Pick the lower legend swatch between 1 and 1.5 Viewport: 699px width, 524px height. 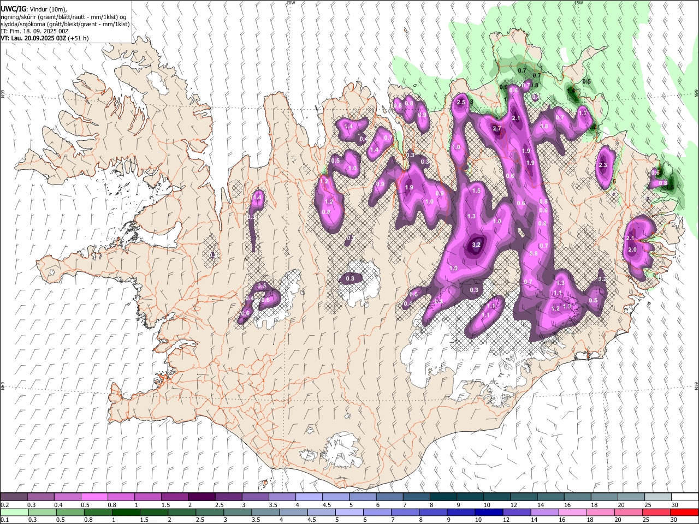point(126,512)
